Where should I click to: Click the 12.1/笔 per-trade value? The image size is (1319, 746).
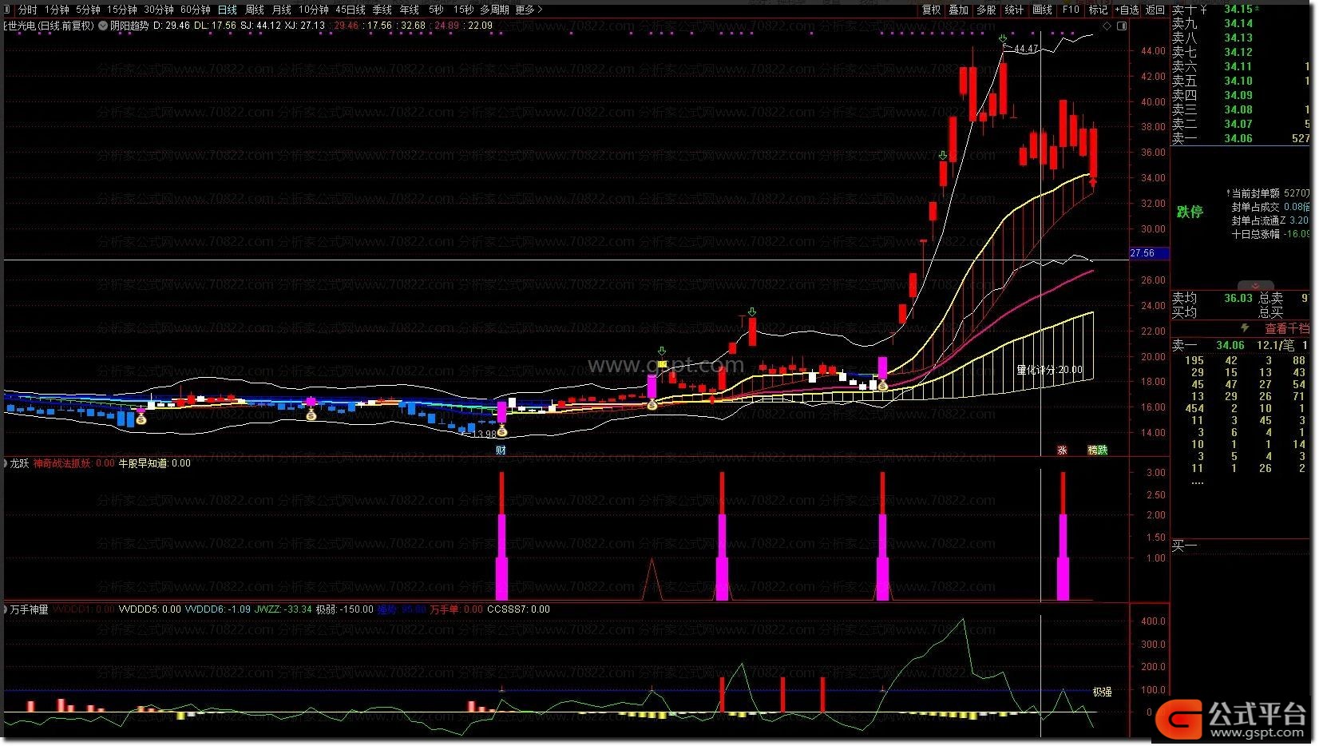point(1276,345)
